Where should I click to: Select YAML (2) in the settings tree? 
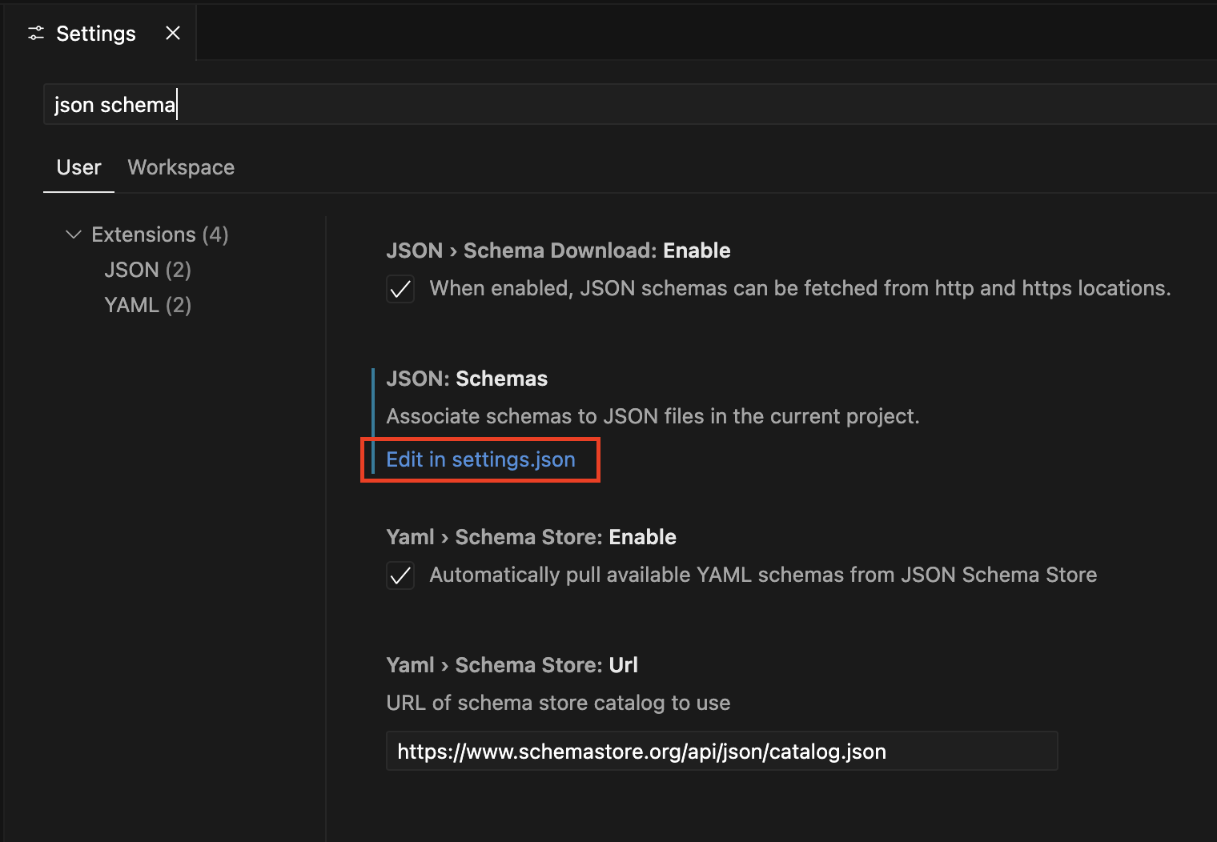147,305
